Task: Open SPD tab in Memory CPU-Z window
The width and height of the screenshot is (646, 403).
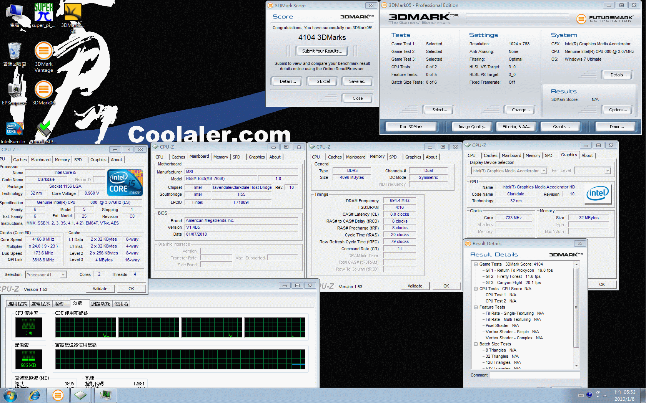Action: coord(393,157)
